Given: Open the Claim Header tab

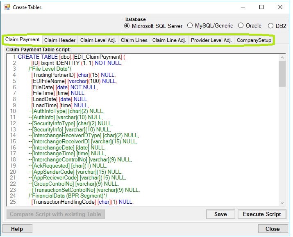Looking at the screenshot, I should point(60,40).
